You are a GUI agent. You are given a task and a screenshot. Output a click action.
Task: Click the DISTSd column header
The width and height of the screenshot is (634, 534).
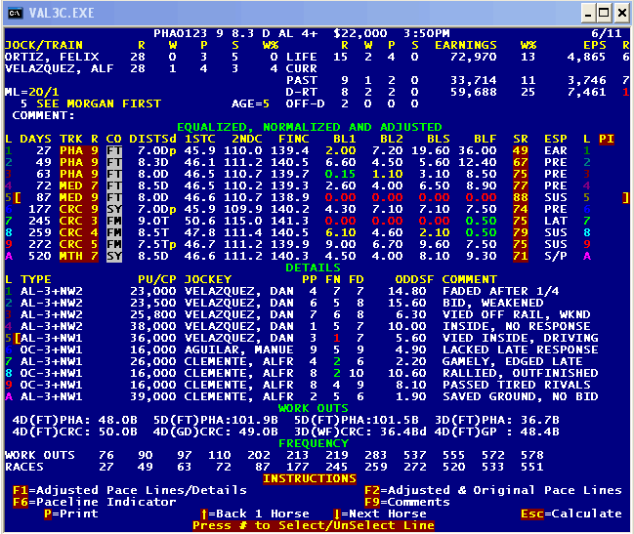pyautogui.click(x=152, y=139)
